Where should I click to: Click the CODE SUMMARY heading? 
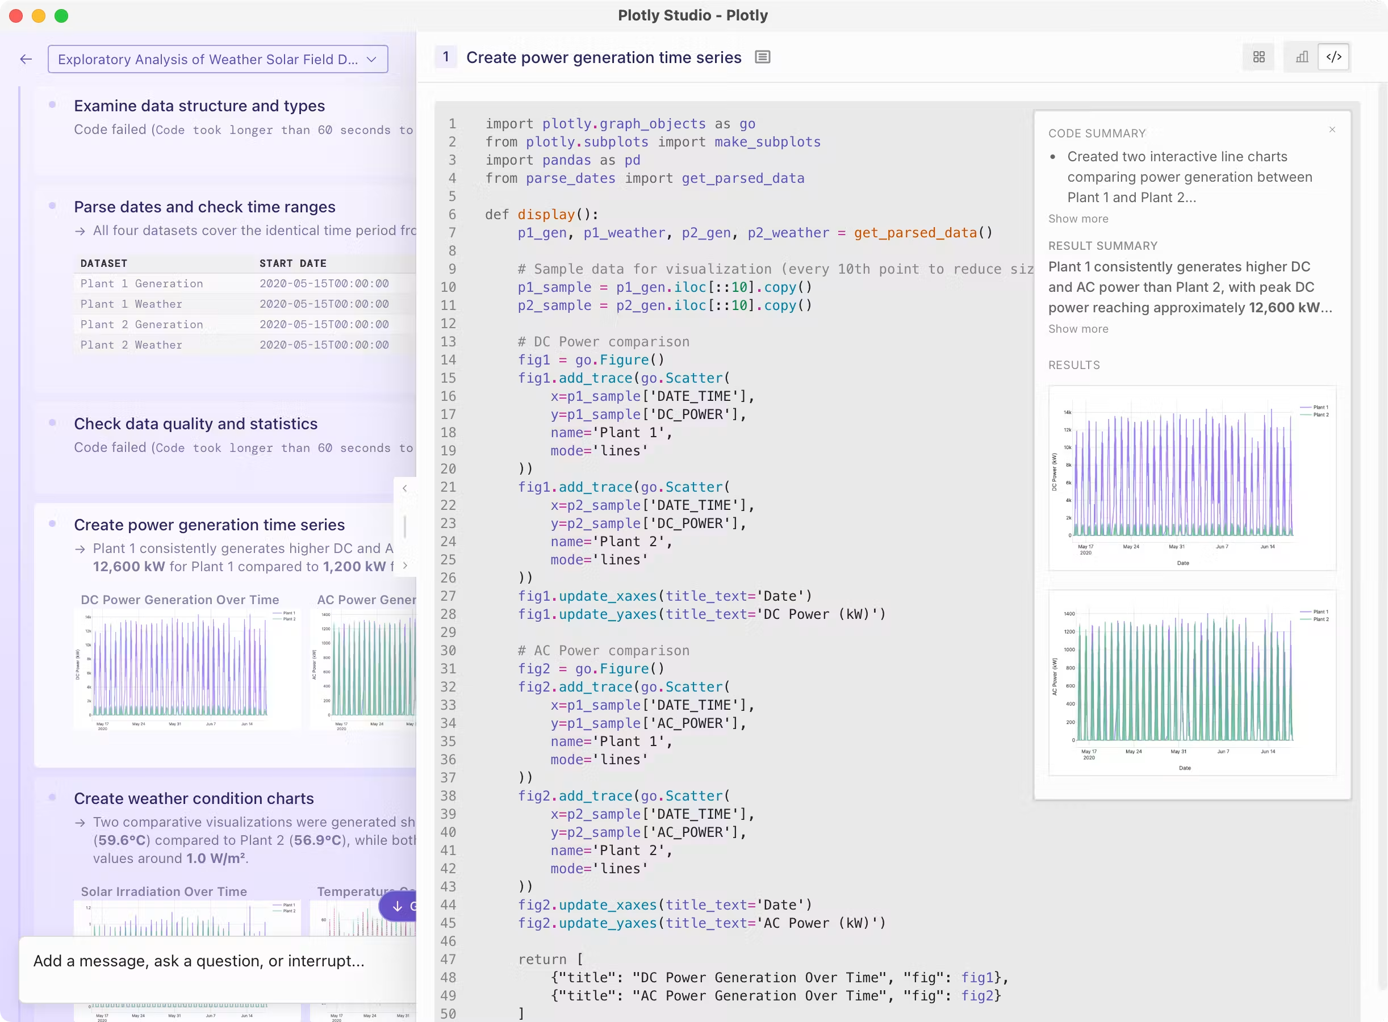(1097, 133)
